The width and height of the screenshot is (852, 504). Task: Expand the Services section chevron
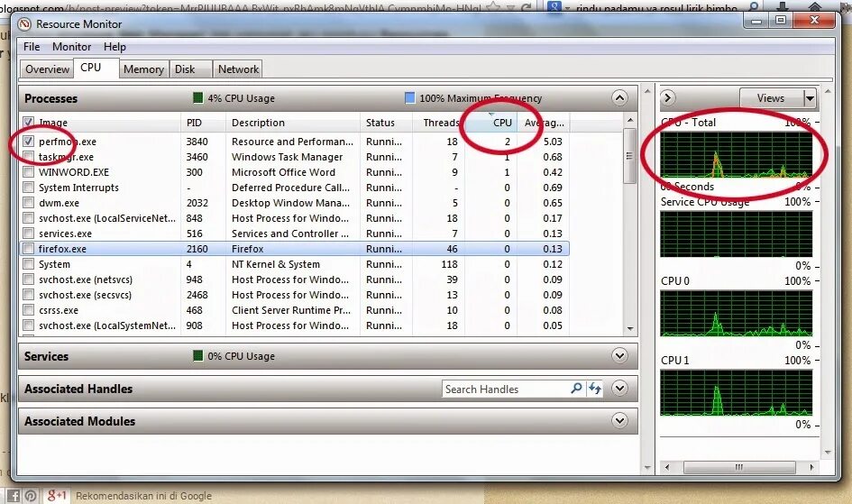coord(619,356)
